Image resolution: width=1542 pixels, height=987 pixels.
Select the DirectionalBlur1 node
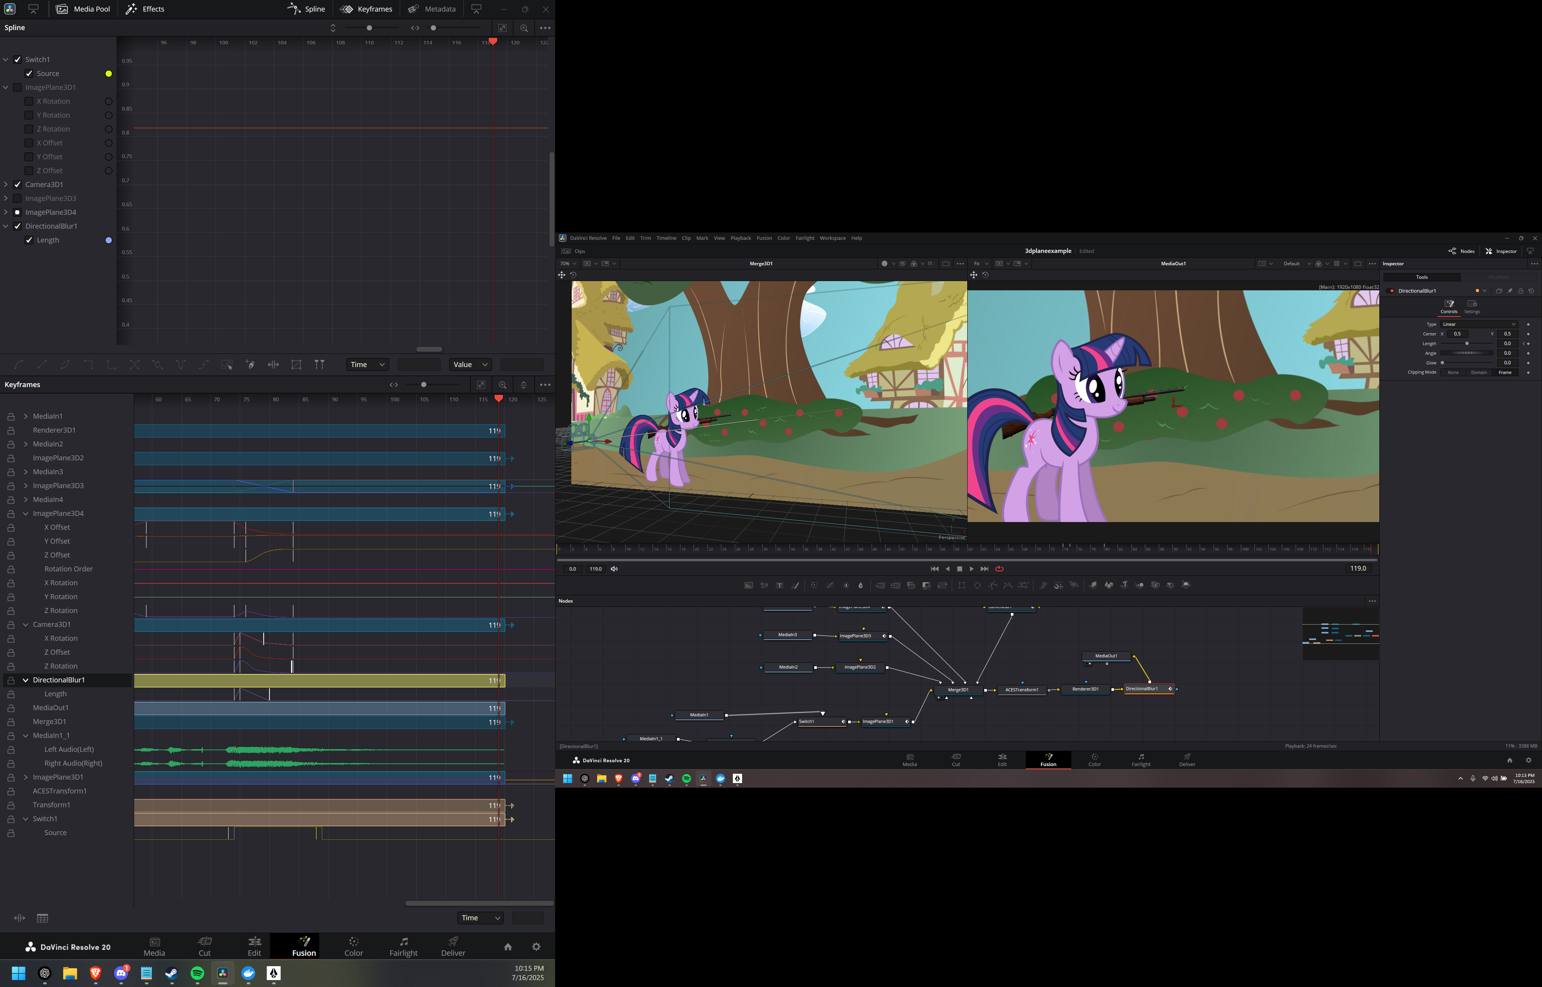pyautogui.click(x=1149, y=689)
